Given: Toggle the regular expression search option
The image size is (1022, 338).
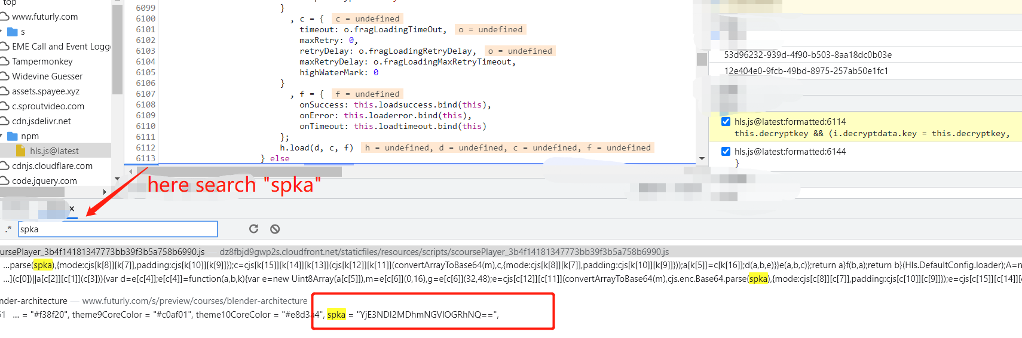Looking at the screenshot, I should [x=8, y=229].
